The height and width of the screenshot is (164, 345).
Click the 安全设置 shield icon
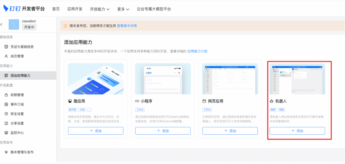pyautogui.click(x=6, y=114)
